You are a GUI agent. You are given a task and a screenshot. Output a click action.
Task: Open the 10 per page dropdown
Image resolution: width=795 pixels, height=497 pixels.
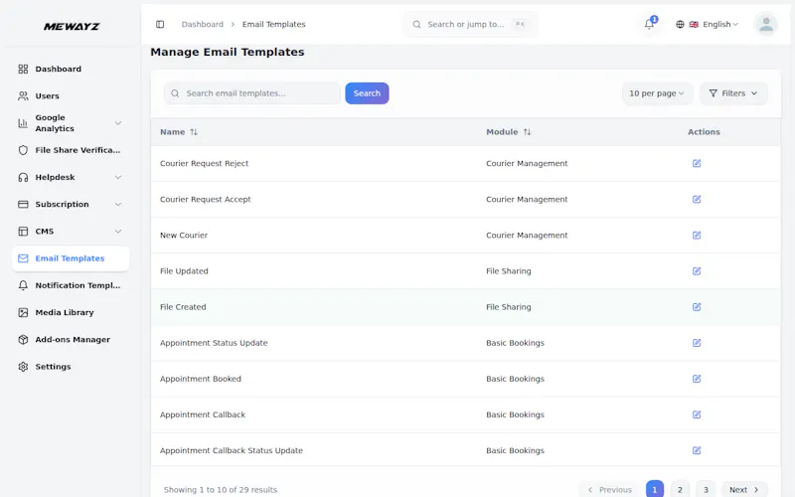[x=657, y=93]
